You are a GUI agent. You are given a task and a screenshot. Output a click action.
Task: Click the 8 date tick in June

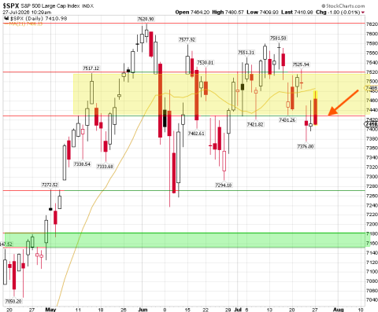165,310
